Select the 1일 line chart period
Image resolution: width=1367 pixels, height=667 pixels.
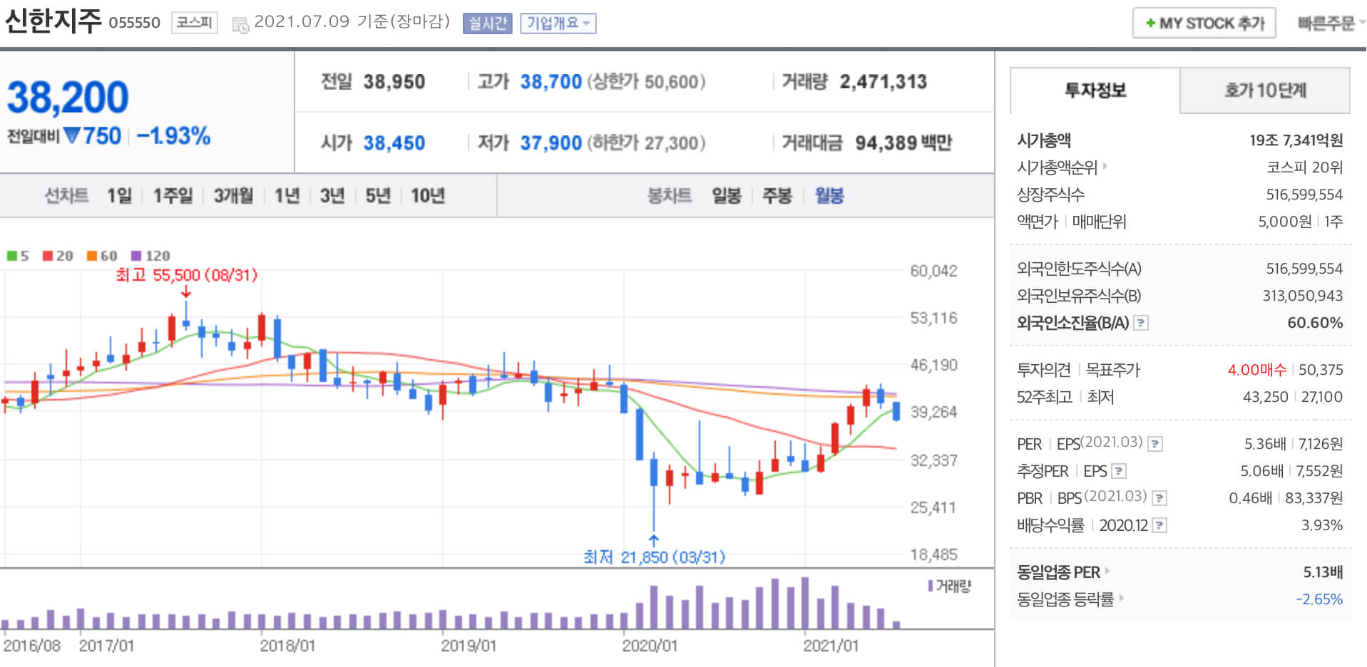click(119, 195)
